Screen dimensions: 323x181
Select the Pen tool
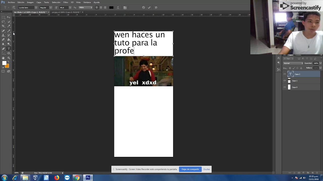(x=3, y=49)
